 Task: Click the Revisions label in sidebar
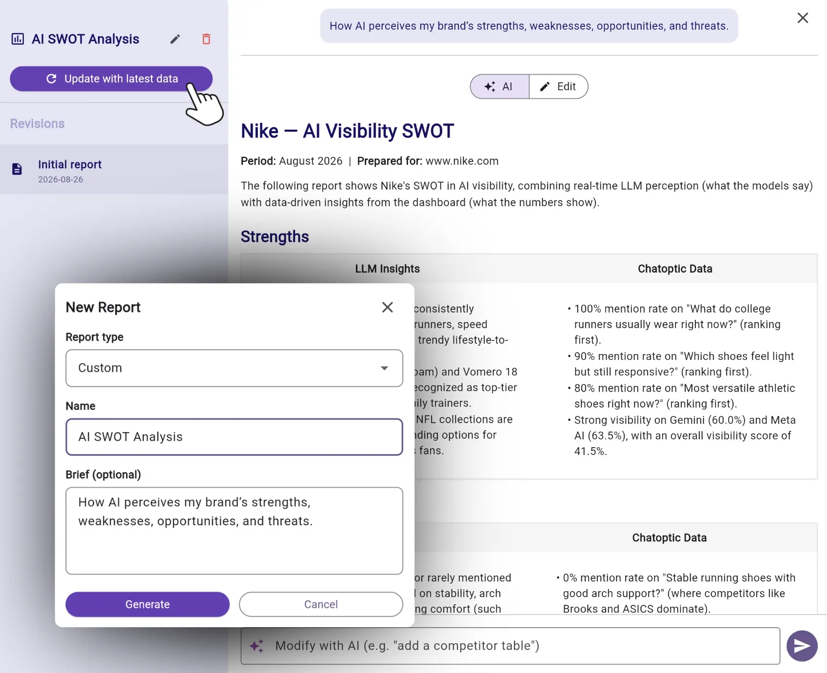pos(38,124)
